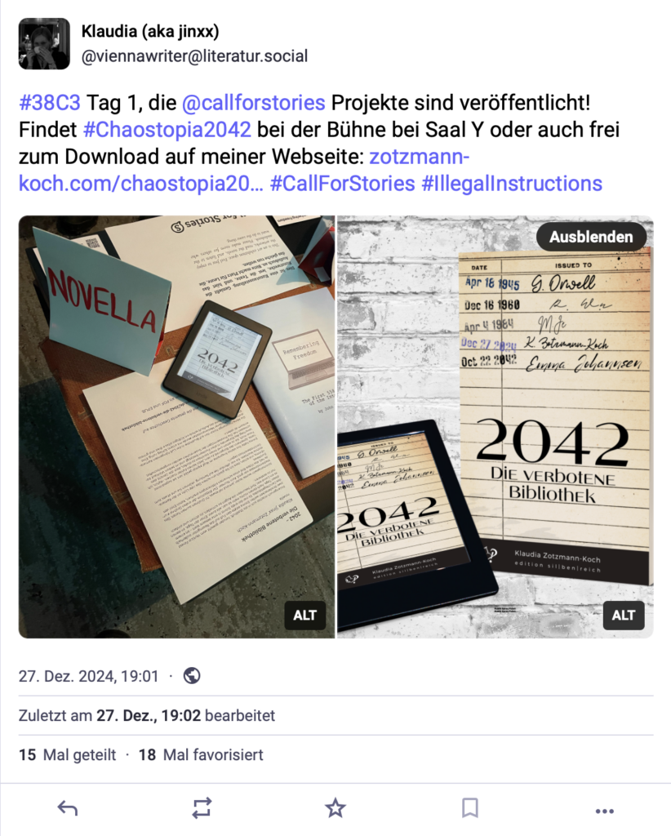Viewport: 671px width, 836px height.
Task: Show ALT text of left photo
Action: click(304, 616)
